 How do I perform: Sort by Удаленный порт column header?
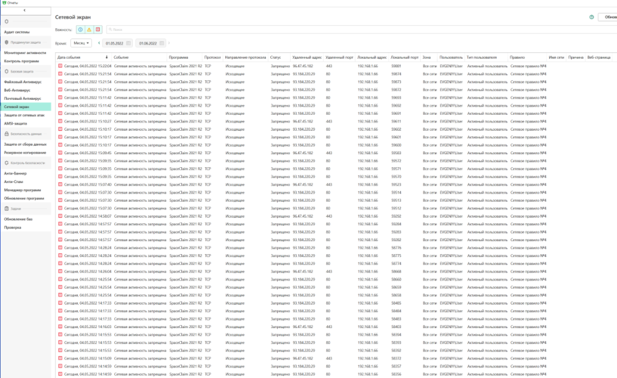coord(339,57)
